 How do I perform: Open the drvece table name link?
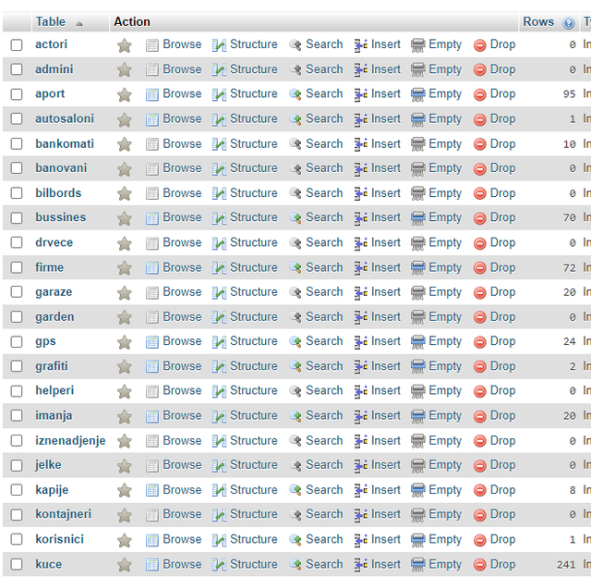(54, 242)
